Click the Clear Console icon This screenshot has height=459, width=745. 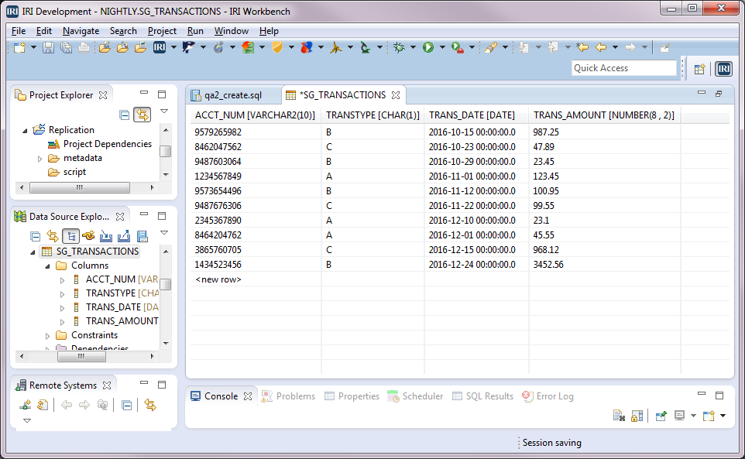619,416
